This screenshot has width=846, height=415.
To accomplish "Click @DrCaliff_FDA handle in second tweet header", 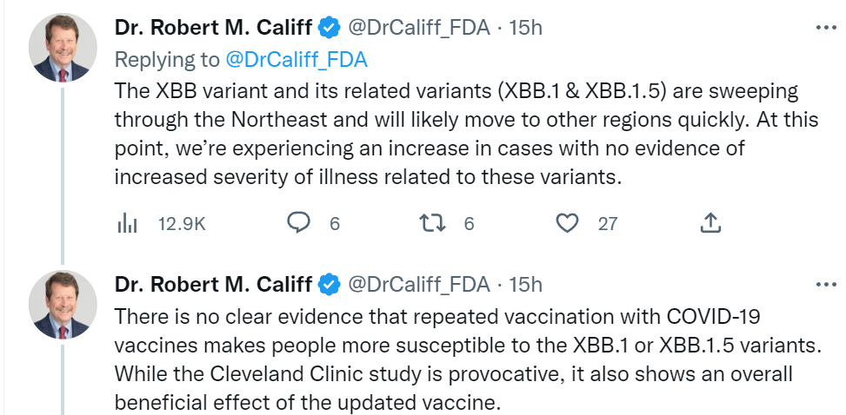I will [x=420, y=284].
